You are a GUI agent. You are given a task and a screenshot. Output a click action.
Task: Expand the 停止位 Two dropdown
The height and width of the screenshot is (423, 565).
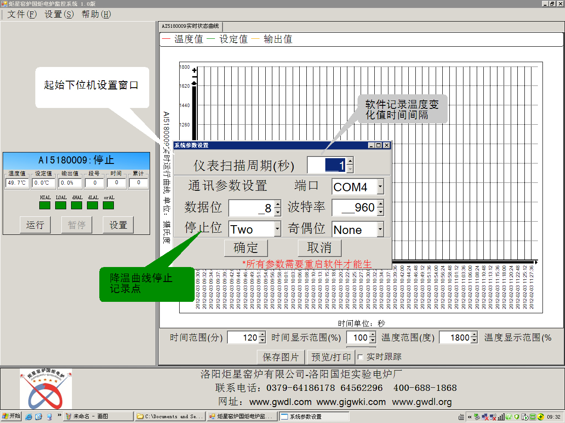pyautogui.click(x=277, y=229)
